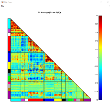Select the teal network swatch in the bottom row

click(x=67, y=100)
